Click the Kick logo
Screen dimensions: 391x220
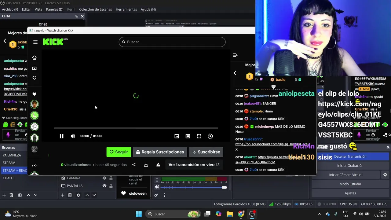(55, 42)
